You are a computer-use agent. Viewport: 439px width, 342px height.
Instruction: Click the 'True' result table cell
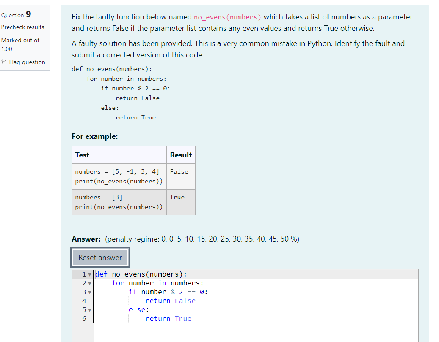pyautogui.click(x=181, y=202)
